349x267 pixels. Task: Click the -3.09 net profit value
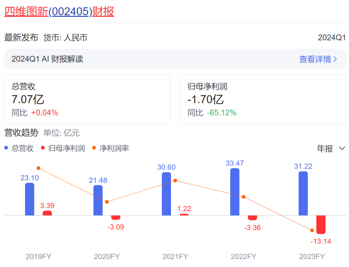[x=115, y=227]
